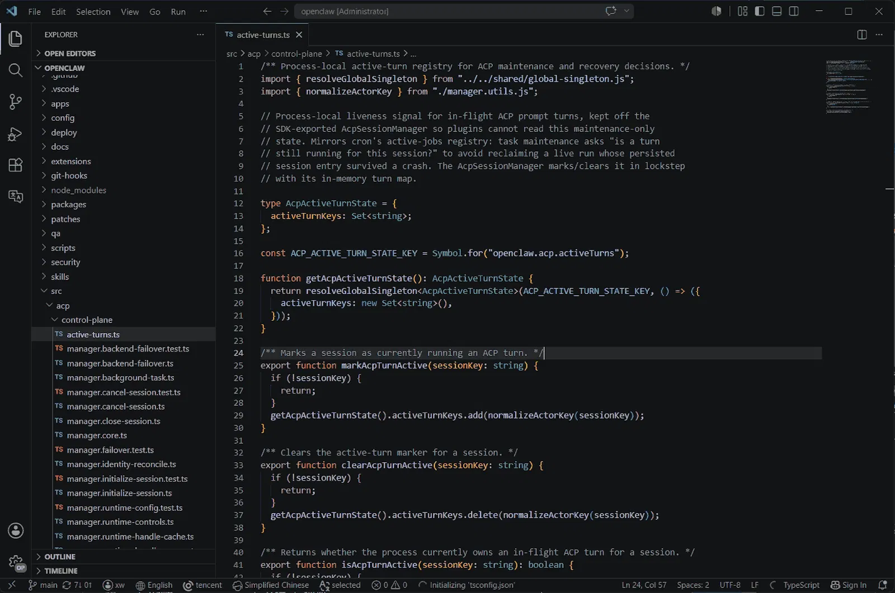Click the VS Code logo in the title bar
The height and width of the screenshot is (593, 895).
point(12,11)
